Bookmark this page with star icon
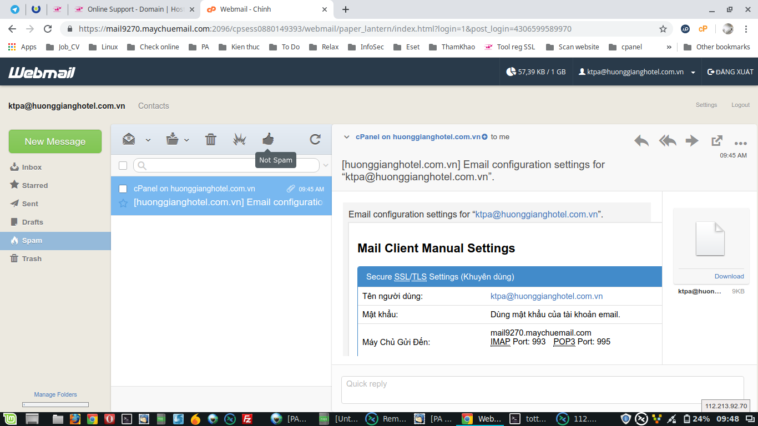The height and width of the screenshot is (426, 758). (x=663, y=29)
